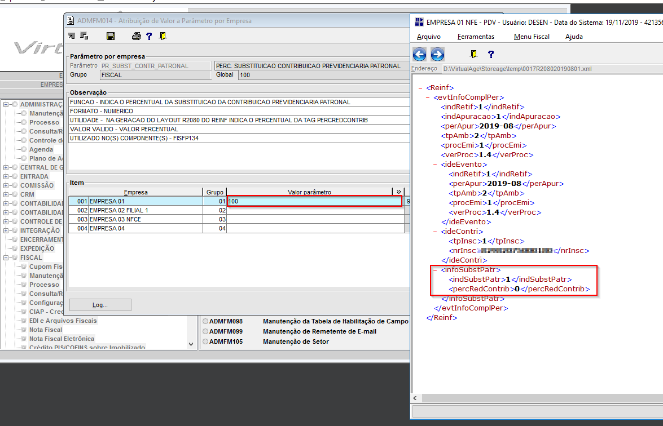This screenshot has height=426, width=663.
Task: Click the help question mark in XML viewer
Action: pyautogui.click(x=491, y=54)
